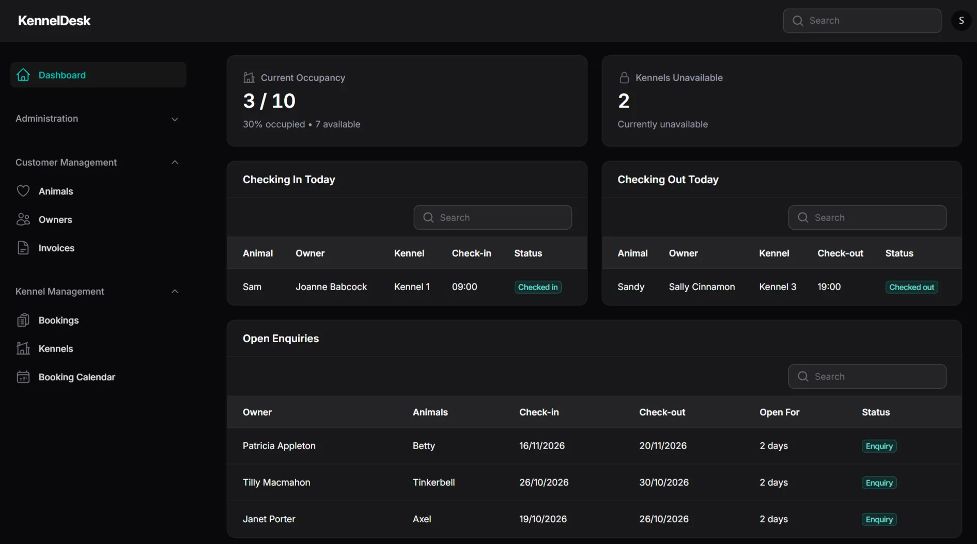This screenshot has height=544, width=977.
Task: Click the magnifier icon in Checking In search
Action: (x=428, y=217)
